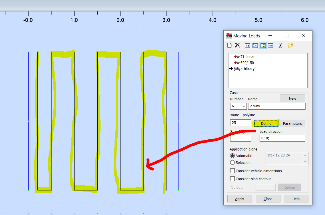Click the currently active grid display icon
Image resolution: width=325 pixels, height=215 pixels.
tap(263, 45)
